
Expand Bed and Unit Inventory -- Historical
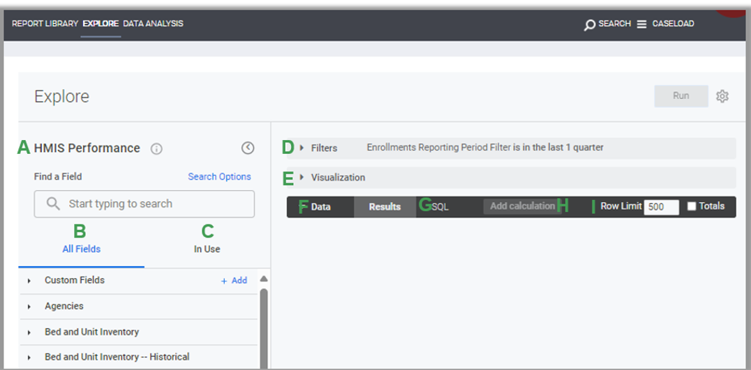pyautogui.click(x=29, y=357)
